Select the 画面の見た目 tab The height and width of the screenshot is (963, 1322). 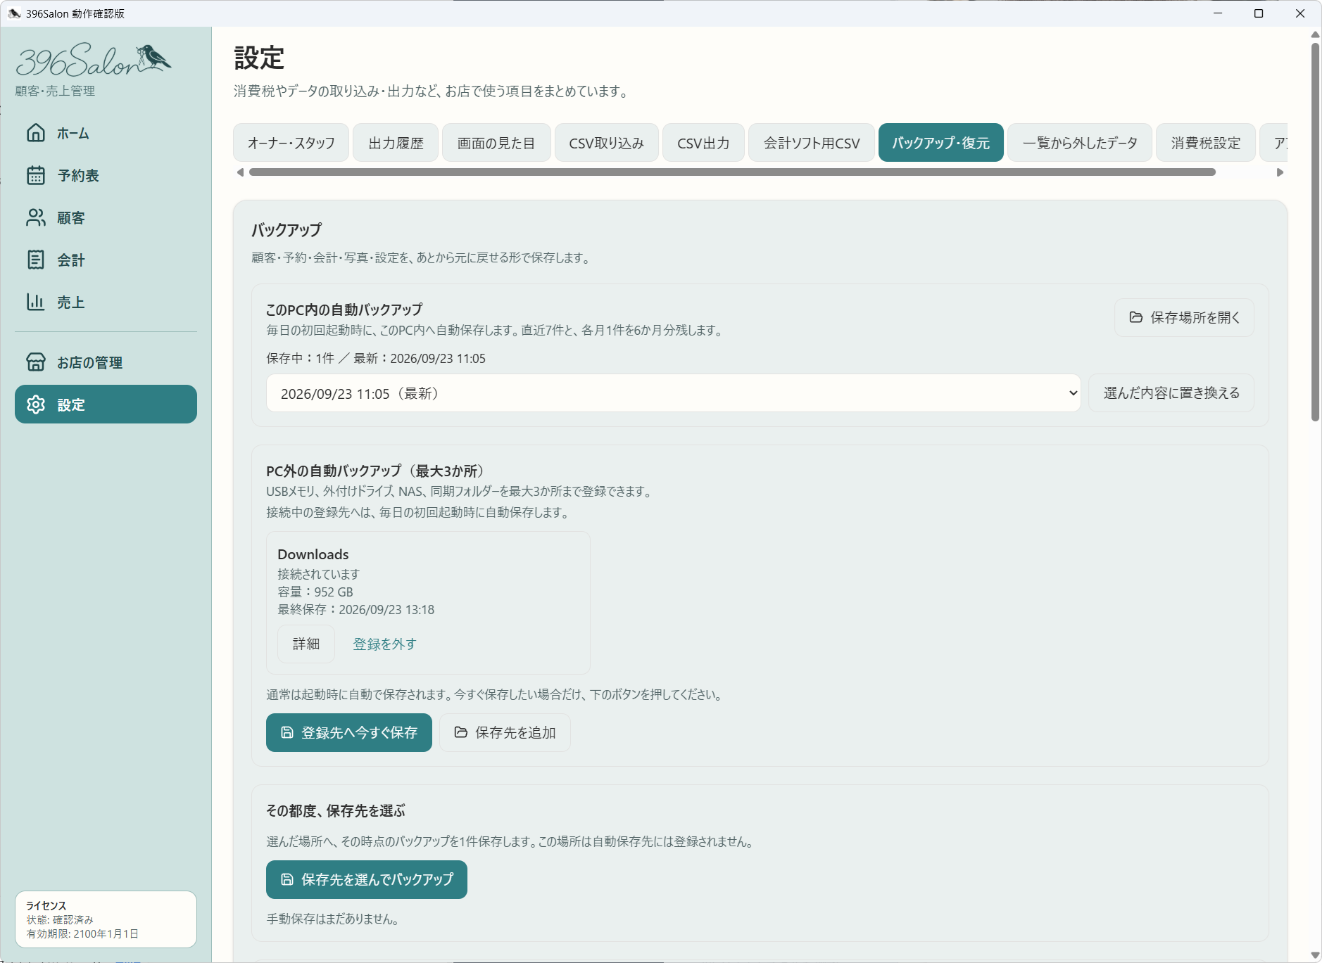pos(496,143)
